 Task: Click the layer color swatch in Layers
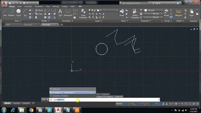(98, 10)
